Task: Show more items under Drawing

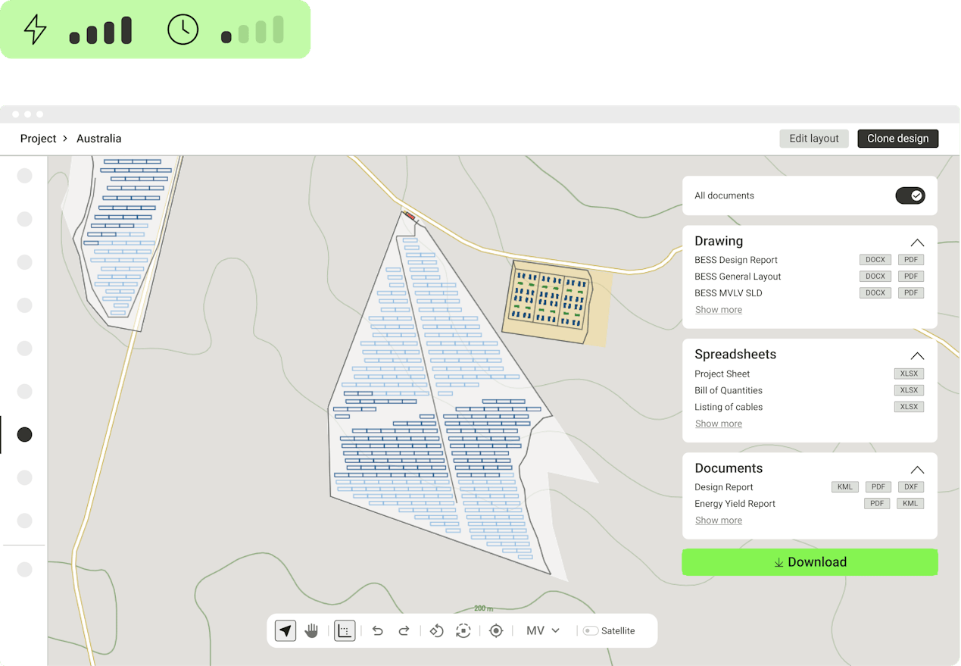Action: [719, 310]
